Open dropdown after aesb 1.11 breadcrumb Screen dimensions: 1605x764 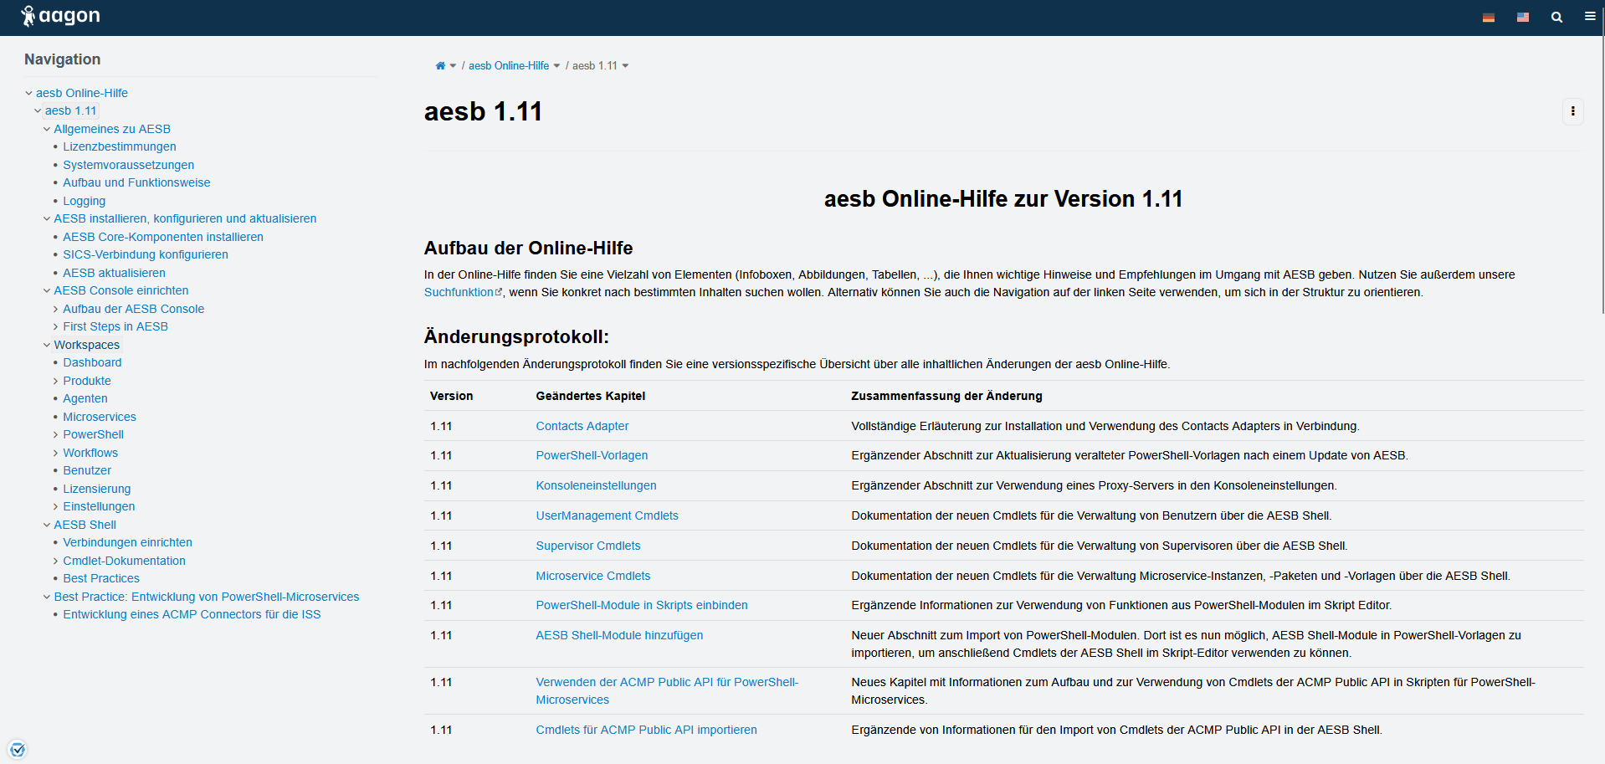(x=625, y=66)
